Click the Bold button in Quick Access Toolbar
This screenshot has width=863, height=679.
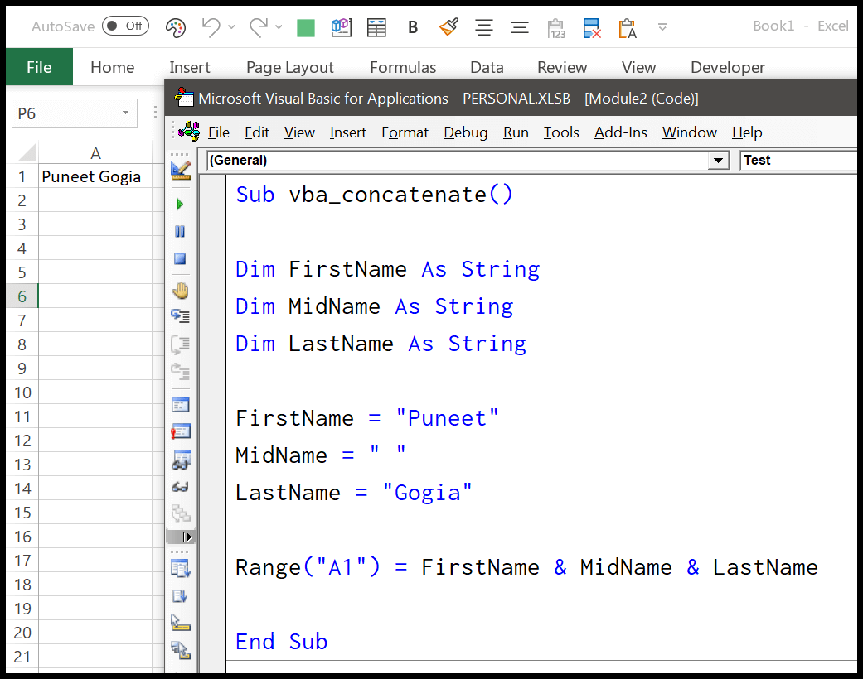click(x=413, y=27)
